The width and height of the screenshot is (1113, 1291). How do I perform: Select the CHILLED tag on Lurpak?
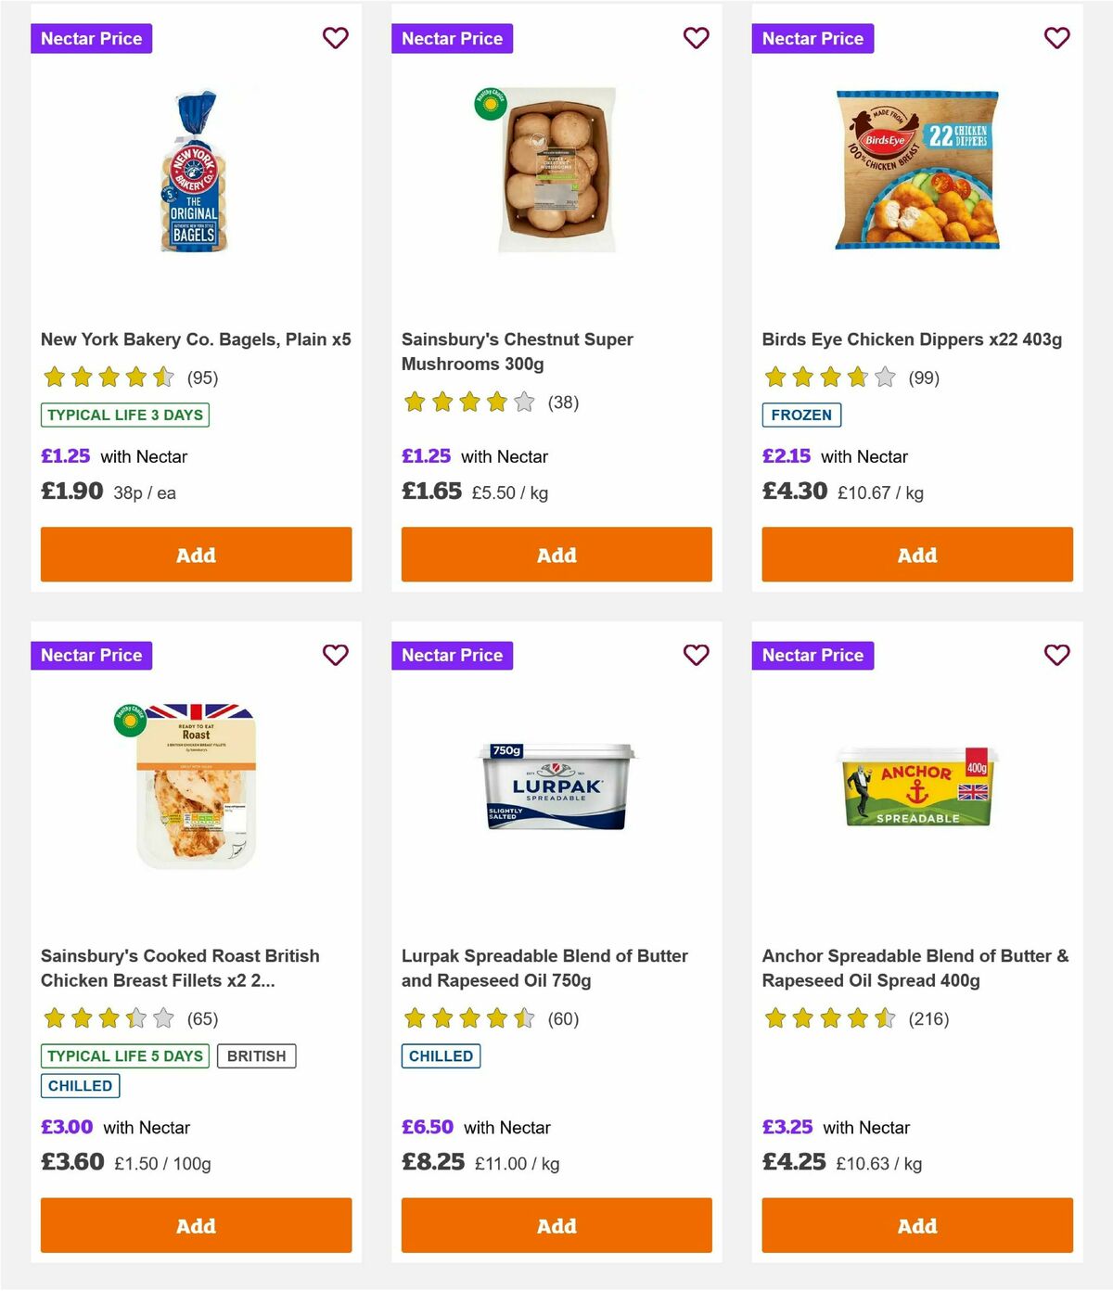441,1055
